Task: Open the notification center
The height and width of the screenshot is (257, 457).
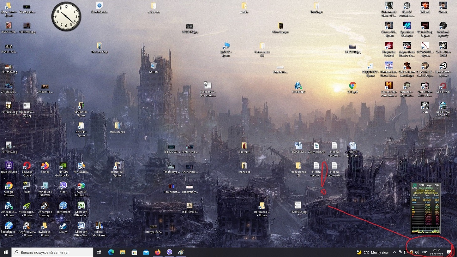Action: (x=449, y=252)
